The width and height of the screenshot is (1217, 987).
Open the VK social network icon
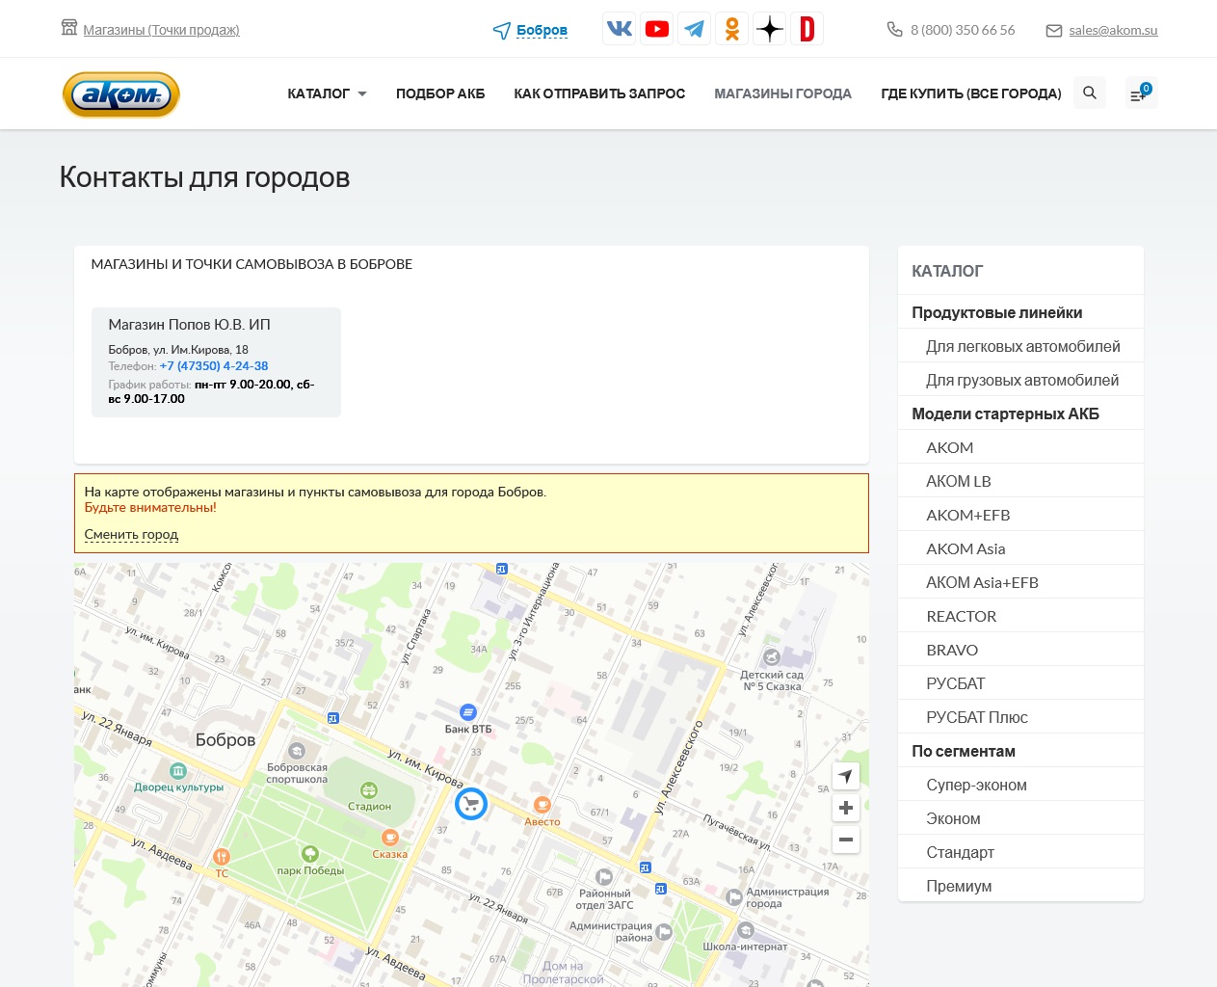[x=620, y=29]
